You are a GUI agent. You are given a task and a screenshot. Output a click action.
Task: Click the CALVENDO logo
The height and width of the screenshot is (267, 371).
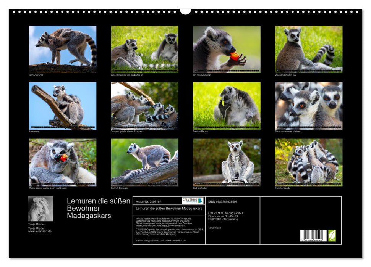click(193, 201)
